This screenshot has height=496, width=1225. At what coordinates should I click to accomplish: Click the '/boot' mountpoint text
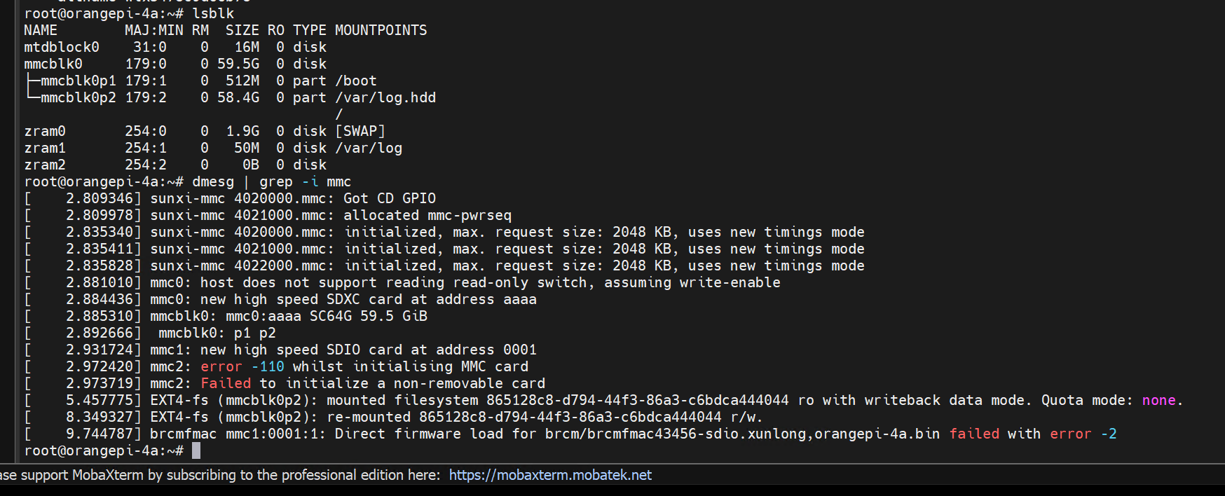tap(356, 81)
